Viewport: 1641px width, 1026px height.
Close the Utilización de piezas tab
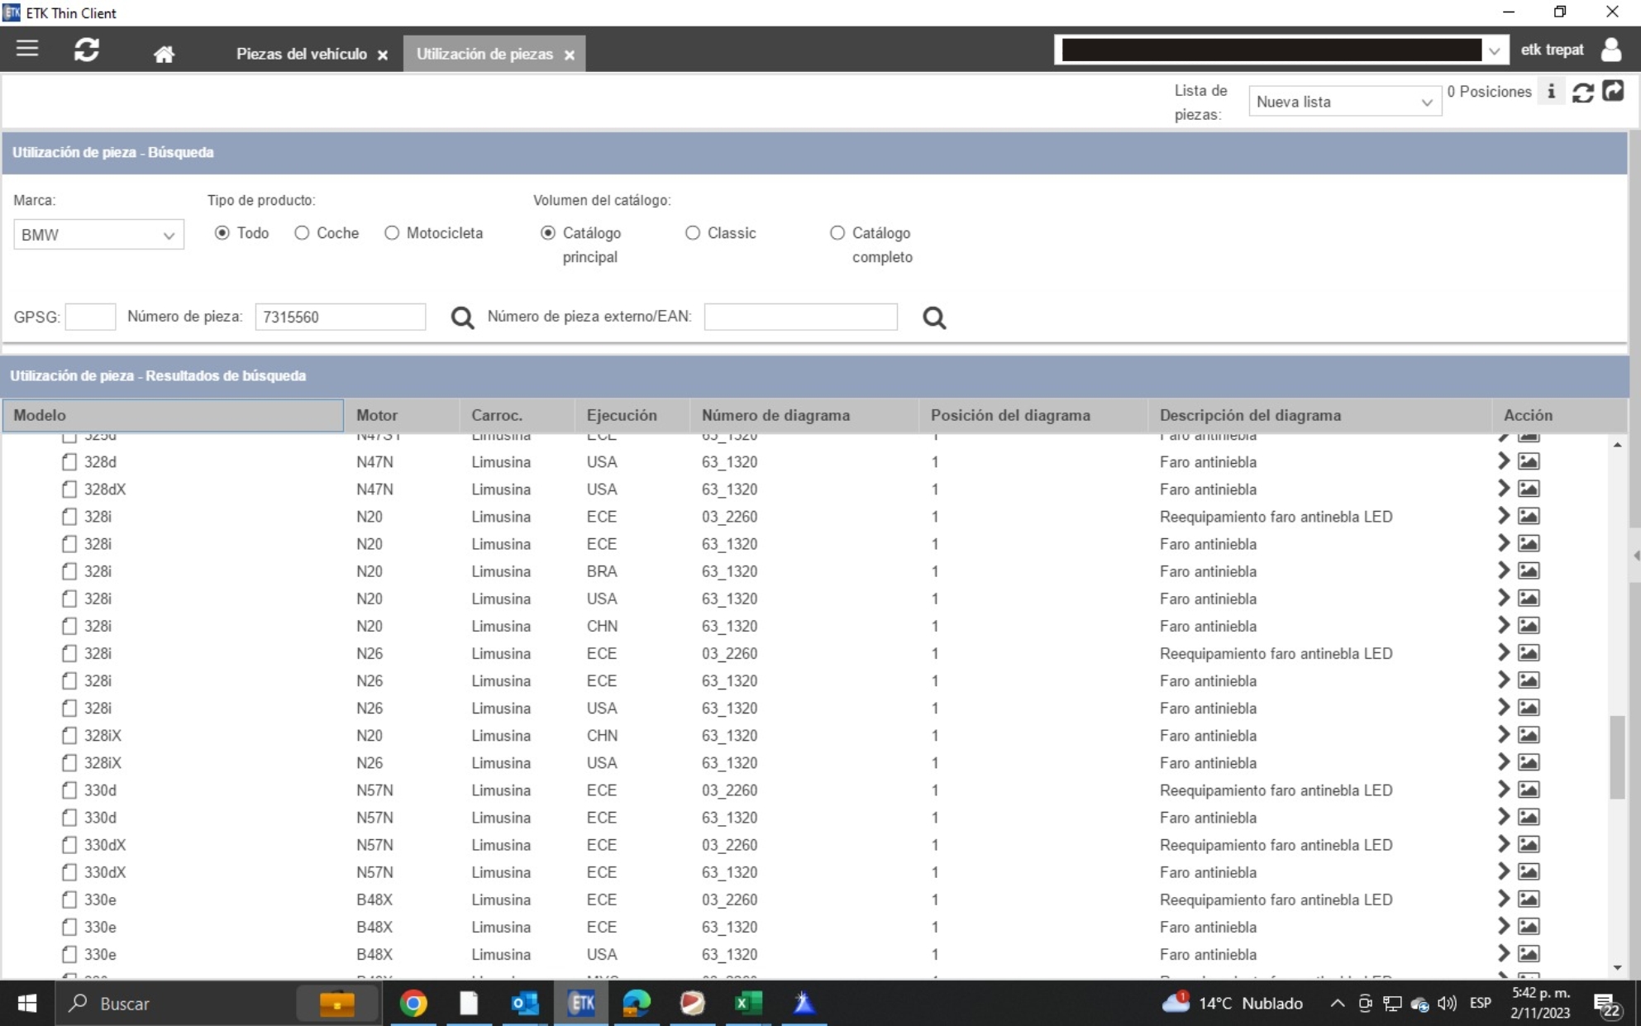(570, 55)
